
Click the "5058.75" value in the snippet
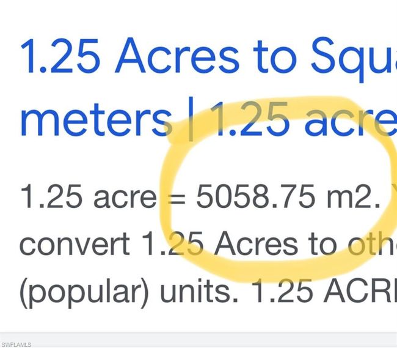coord(255,196)
